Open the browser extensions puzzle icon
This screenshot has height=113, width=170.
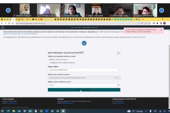click(157, 23)
